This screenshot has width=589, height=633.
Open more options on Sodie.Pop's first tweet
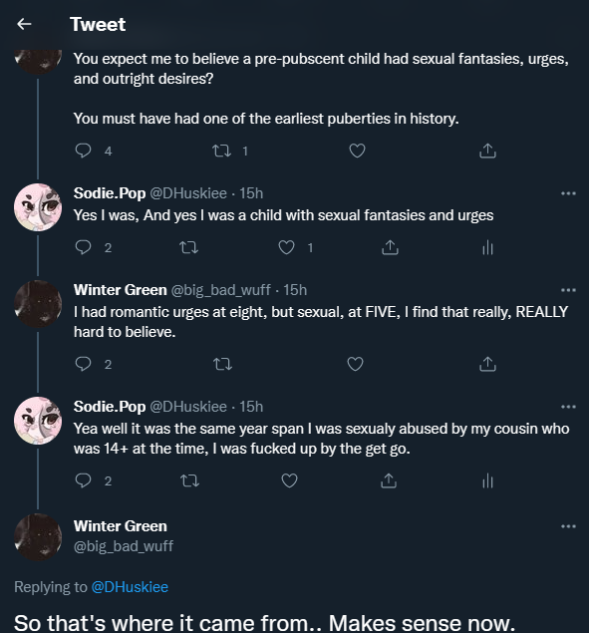[x=568, y=193]
